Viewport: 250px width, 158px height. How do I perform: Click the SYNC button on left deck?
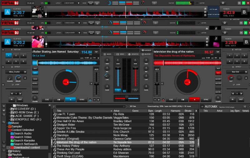(x=82, y=100)
